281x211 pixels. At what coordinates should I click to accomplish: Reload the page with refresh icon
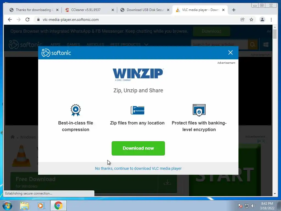pyautogui.click(x=27, y=20)
